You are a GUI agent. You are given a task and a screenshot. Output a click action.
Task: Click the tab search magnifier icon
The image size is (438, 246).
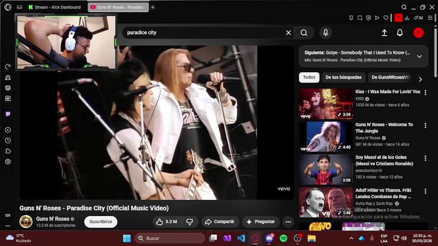[404, 7]
